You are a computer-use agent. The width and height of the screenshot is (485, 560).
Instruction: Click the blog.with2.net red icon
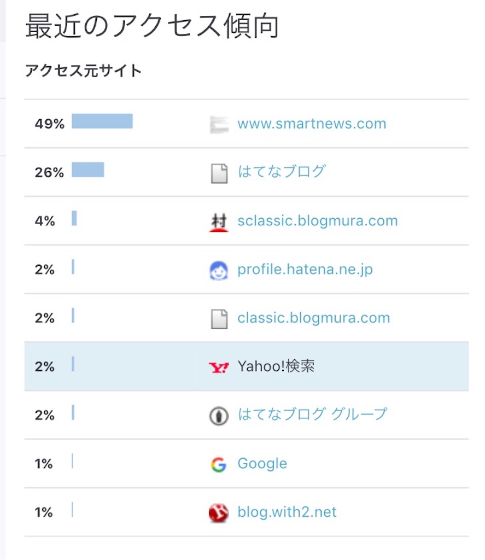click(x=219, y=513)
